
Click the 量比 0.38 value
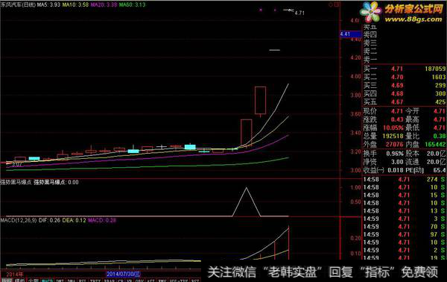(440, 136)
